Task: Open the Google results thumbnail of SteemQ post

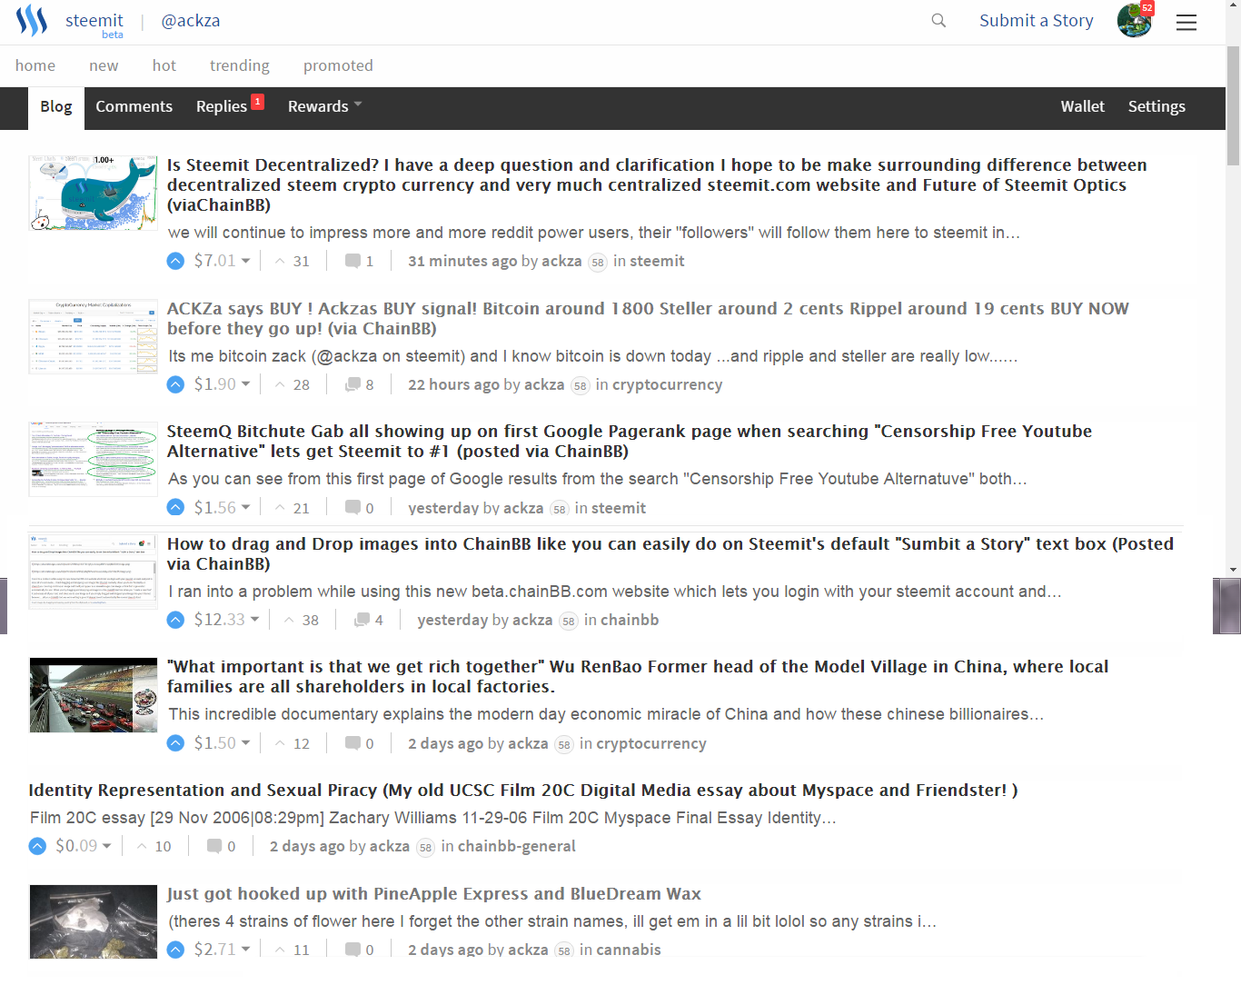Action: 94,459
